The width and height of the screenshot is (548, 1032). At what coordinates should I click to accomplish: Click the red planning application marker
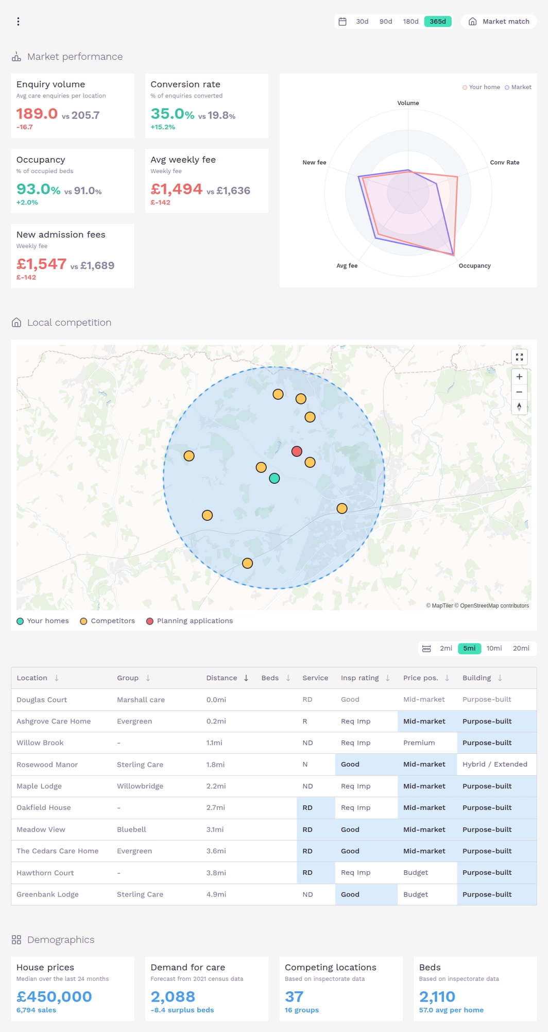tap(297, 451)
